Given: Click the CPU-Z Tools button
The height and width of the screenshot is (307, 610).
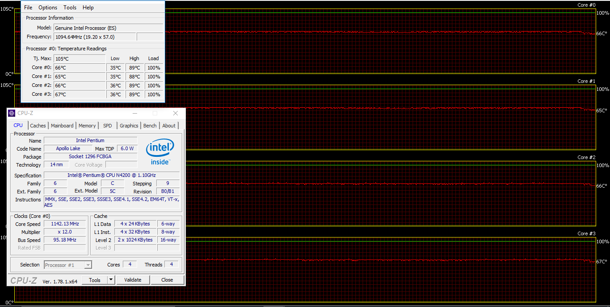Looking at the screenshot, I should (x=95, y=280).
